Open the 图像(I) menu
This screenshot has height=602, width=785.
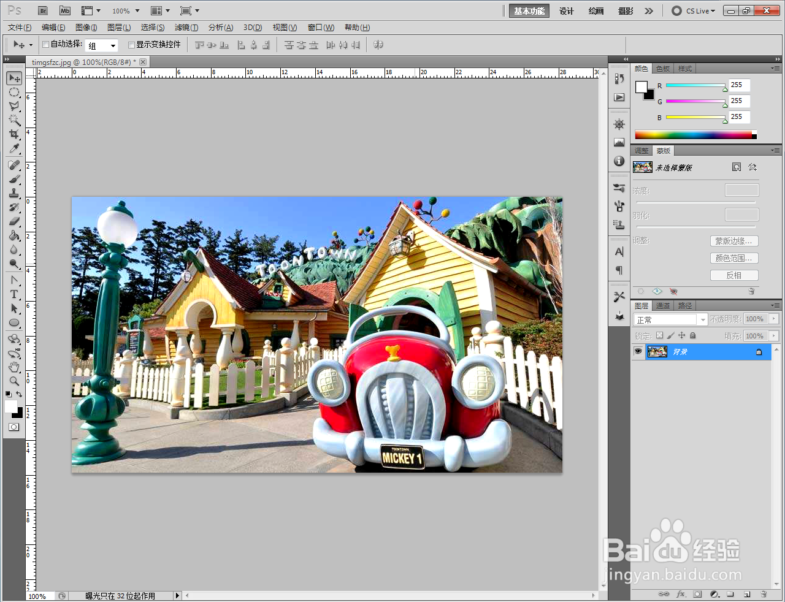[86, 28]
